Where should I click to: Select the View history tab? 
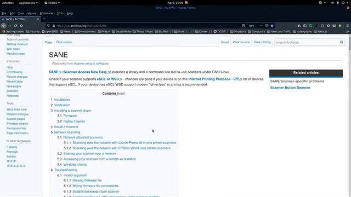tap(262, 42)
